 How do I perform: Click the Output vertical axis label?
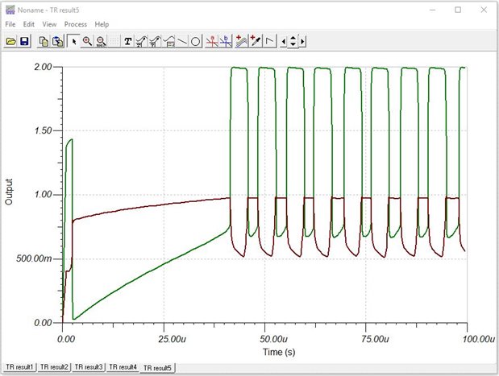pyautogui.click(x=9, y=192)
